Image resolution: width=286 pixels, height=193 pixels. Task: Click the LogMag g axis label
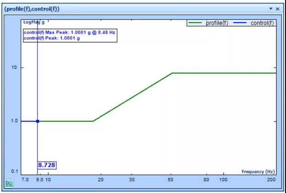pyautogui.click(x=34, y=22)
